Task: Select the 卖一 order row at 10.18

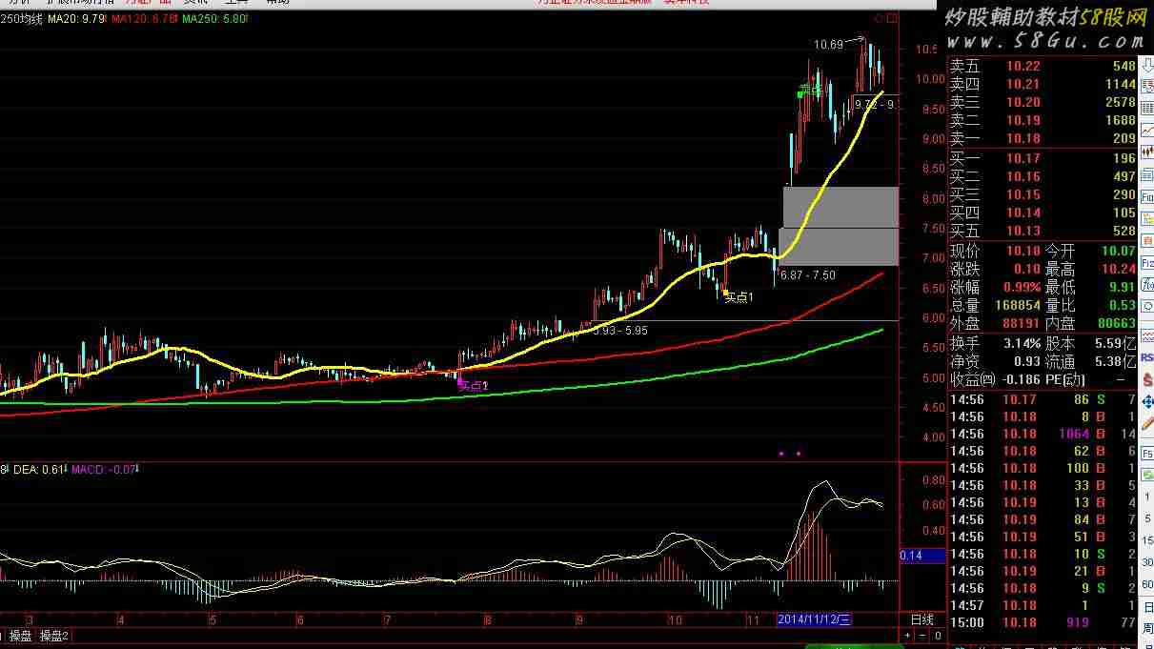Action: 1043,139
